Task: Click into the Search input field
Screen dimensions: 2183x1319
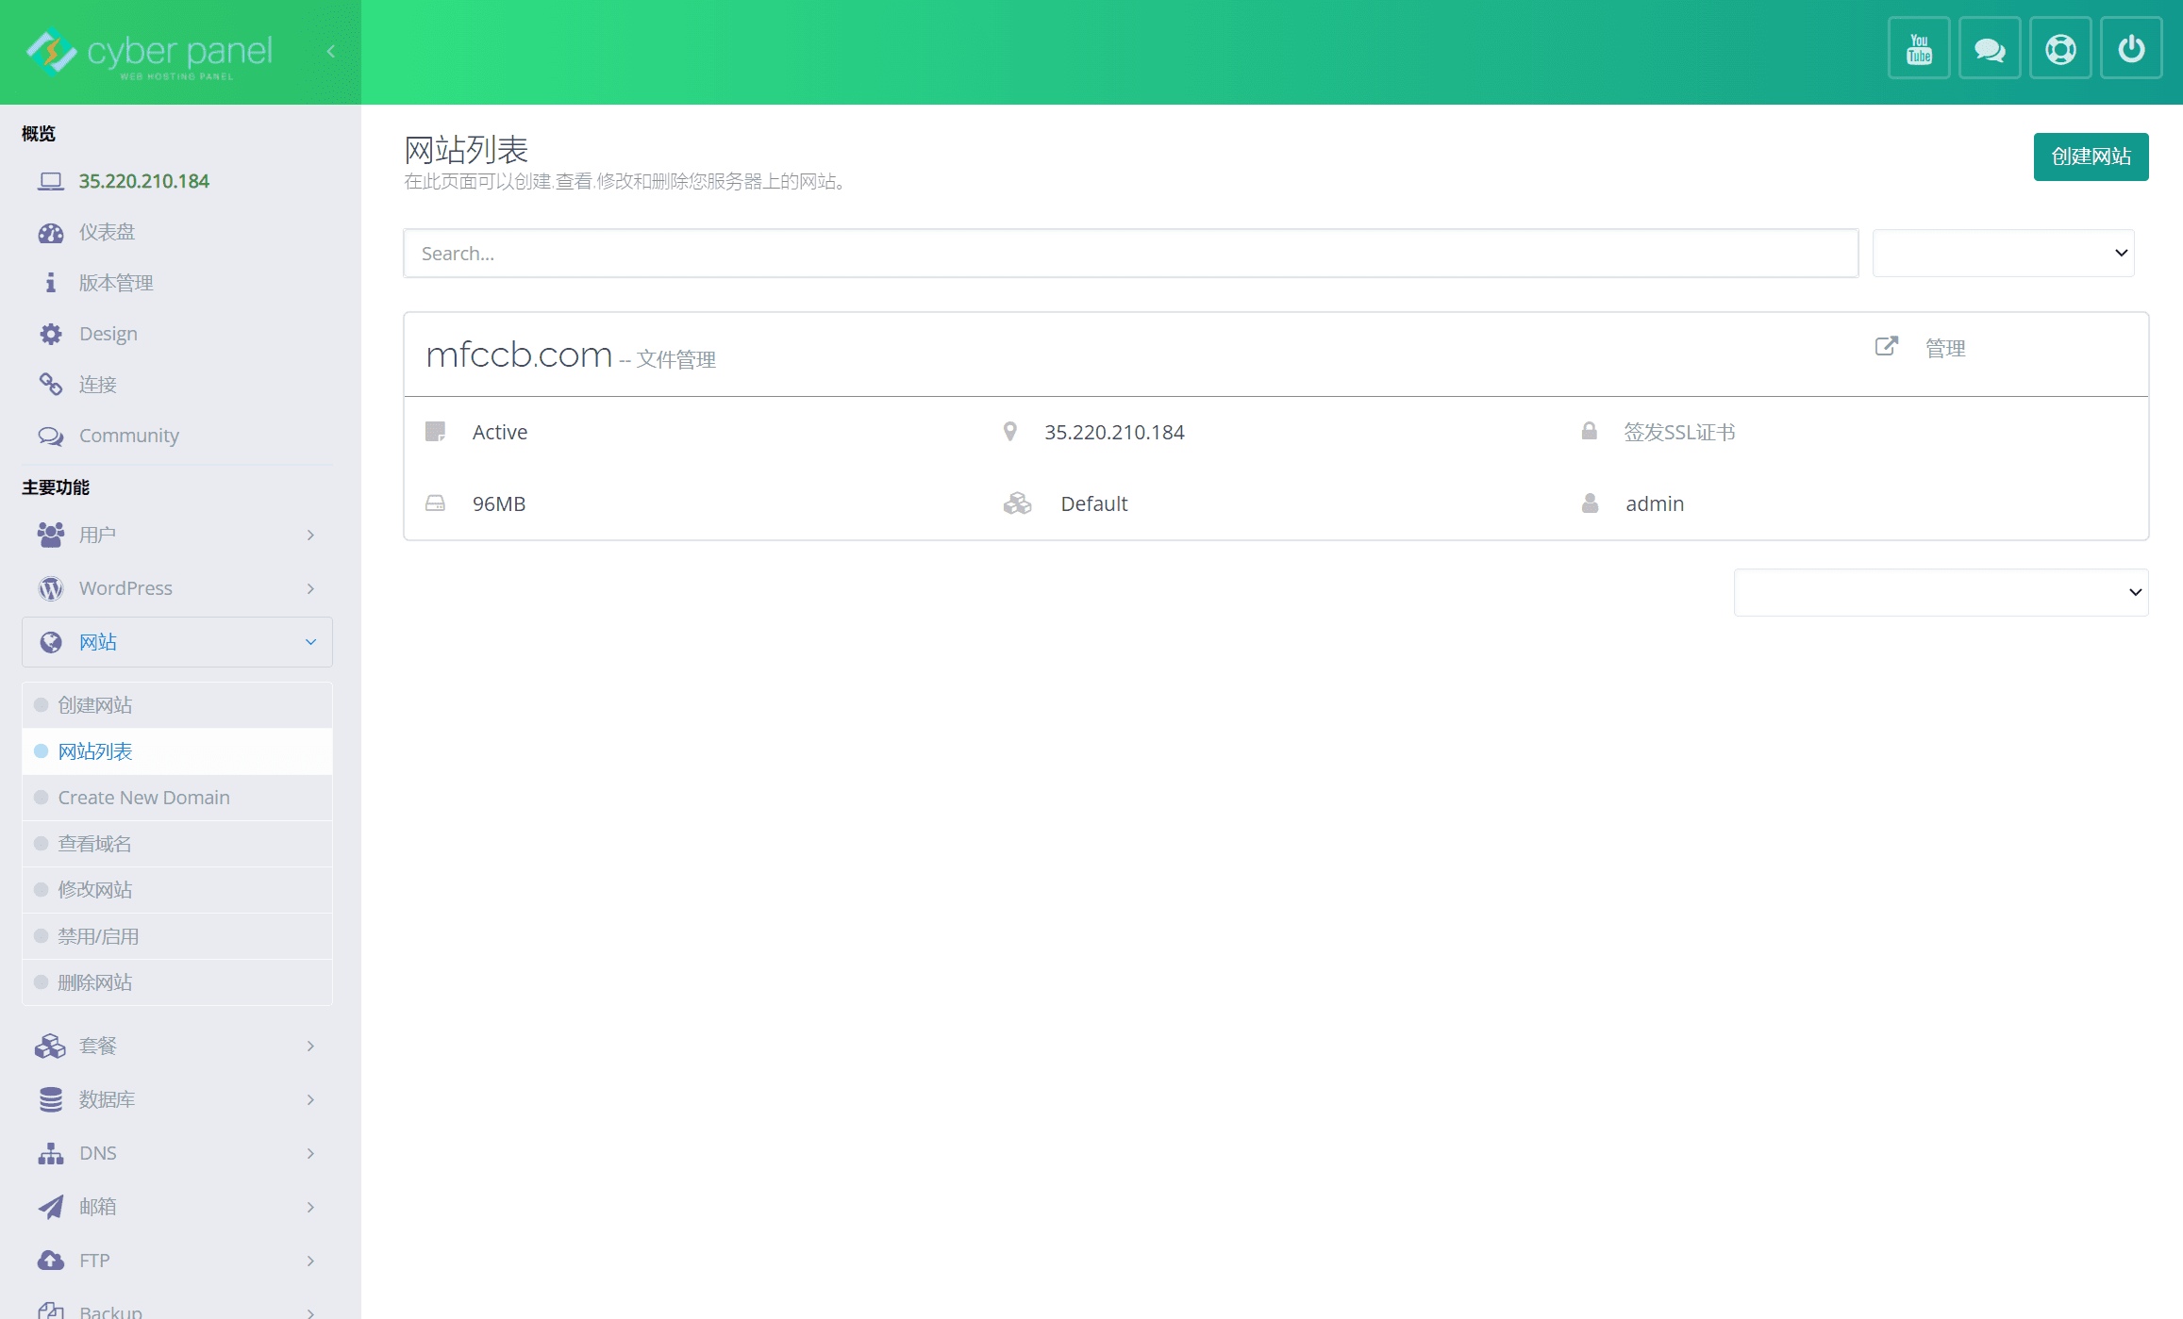Action: (1130, 254)
